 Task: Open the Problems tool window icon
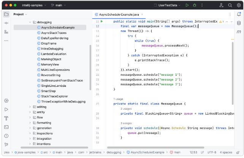point(6,136)
